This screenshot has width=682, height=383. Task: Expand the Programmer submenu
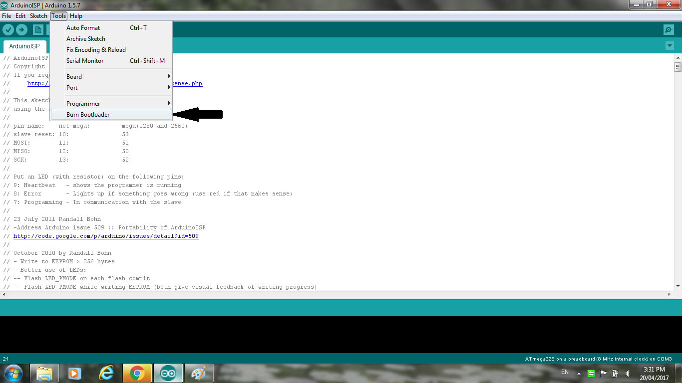click(111, 104)
